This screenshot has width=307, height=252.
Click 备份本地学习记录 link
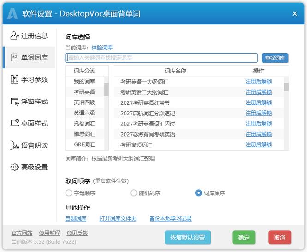point(170,218)
